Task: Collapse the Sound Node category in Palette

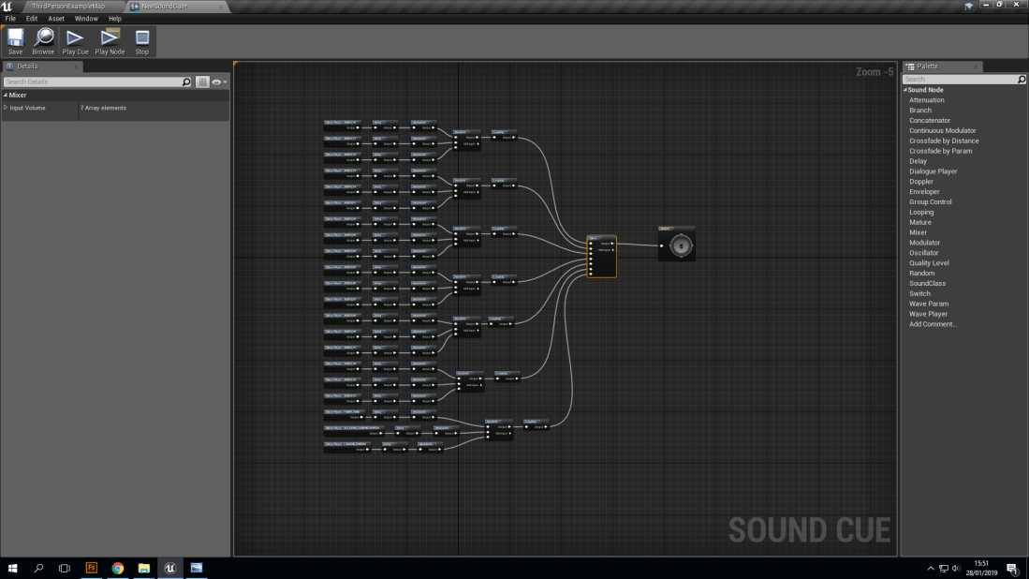Action: 904,89
